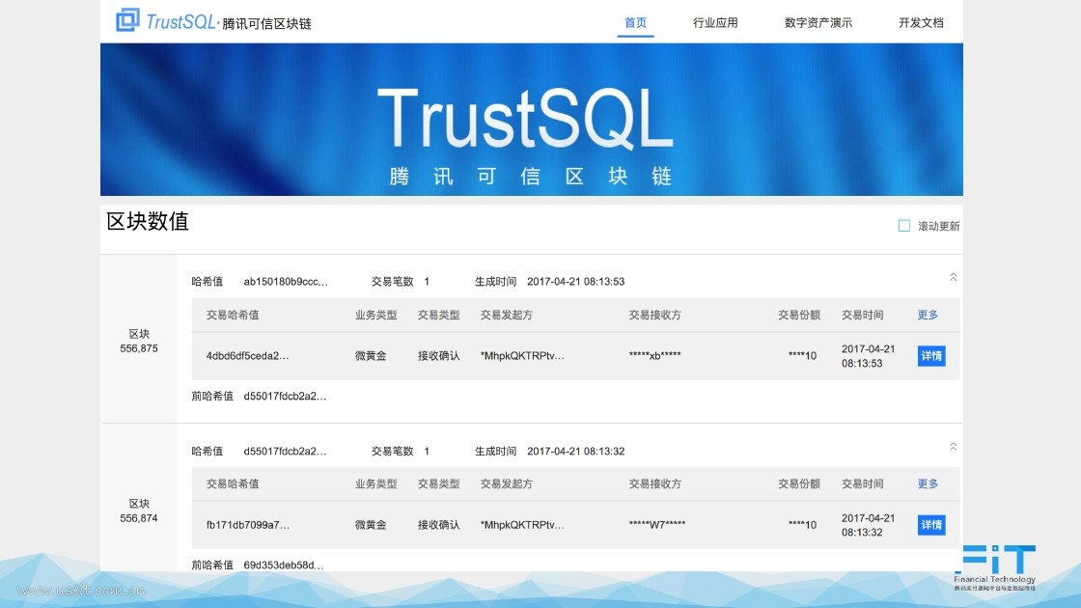Click 更多 link in block 556,875
This screenshot has height=608, width=1081.
click(928, 315)
